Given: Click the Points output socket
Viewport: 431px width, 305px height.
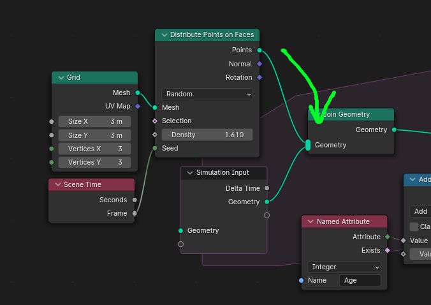Looking at the screenshot, I should (x=259, y=50).
